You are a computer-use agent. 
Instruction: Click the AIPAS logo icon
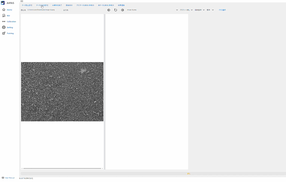(x=3, y=3)
